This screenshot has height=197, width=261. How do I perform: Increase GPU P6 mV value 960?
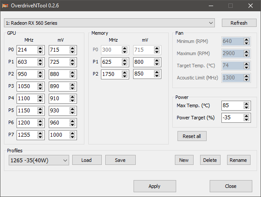[x=72, y=121]
